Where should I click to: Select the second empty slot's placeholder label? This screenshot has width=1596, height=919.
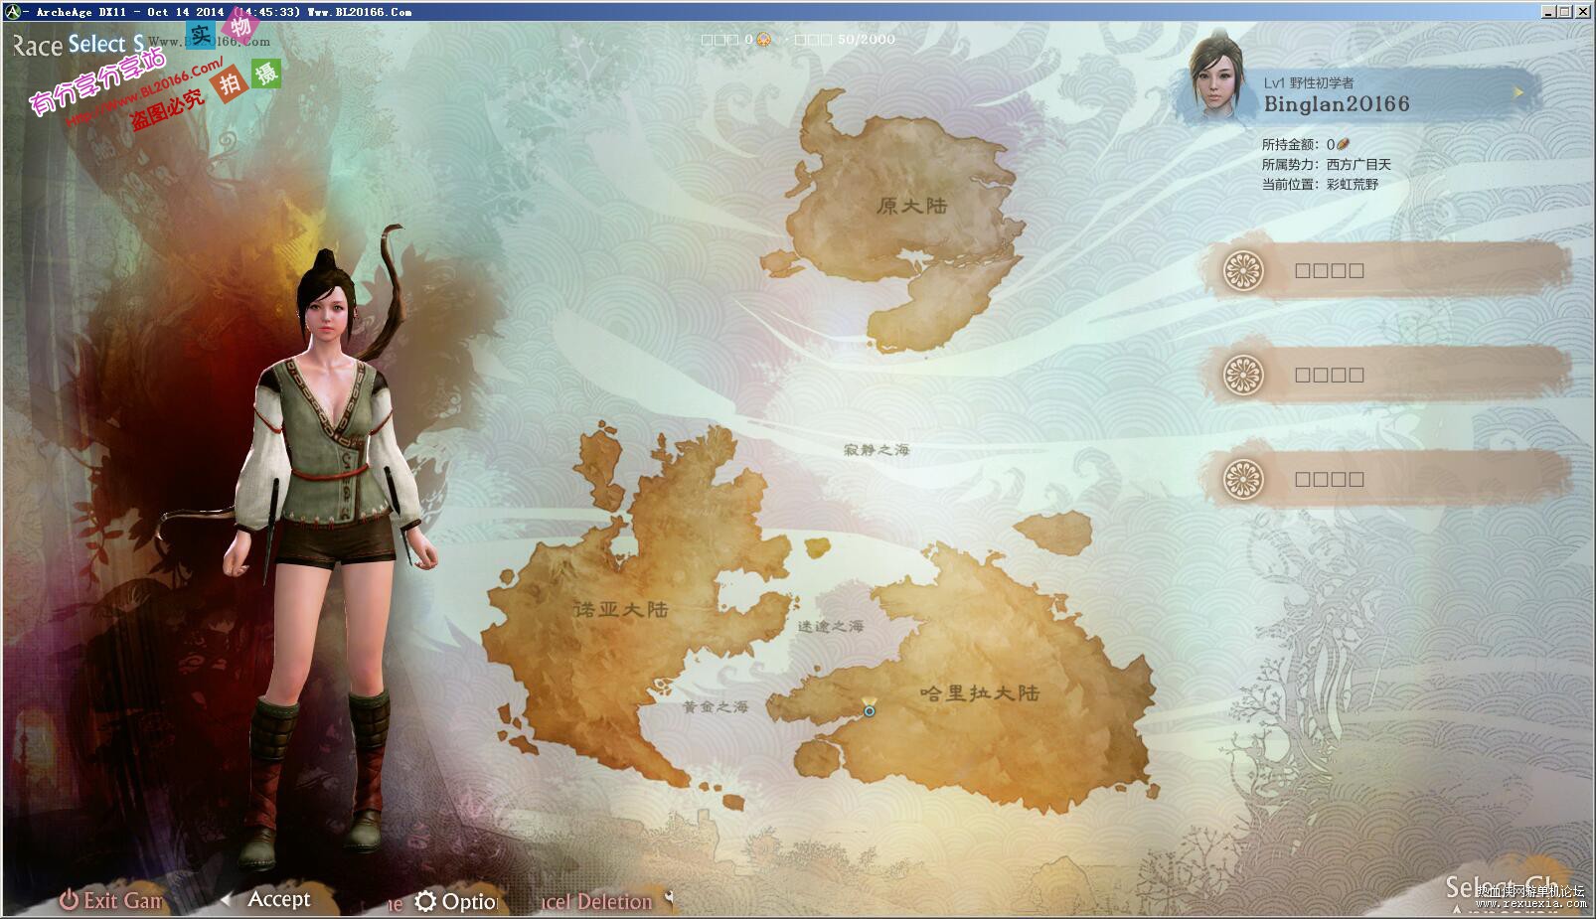[1329, 375]
